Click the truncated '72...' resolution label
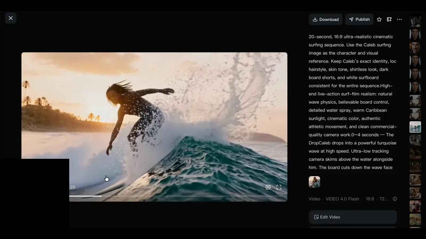426x239 pixels. pos(384,199)
